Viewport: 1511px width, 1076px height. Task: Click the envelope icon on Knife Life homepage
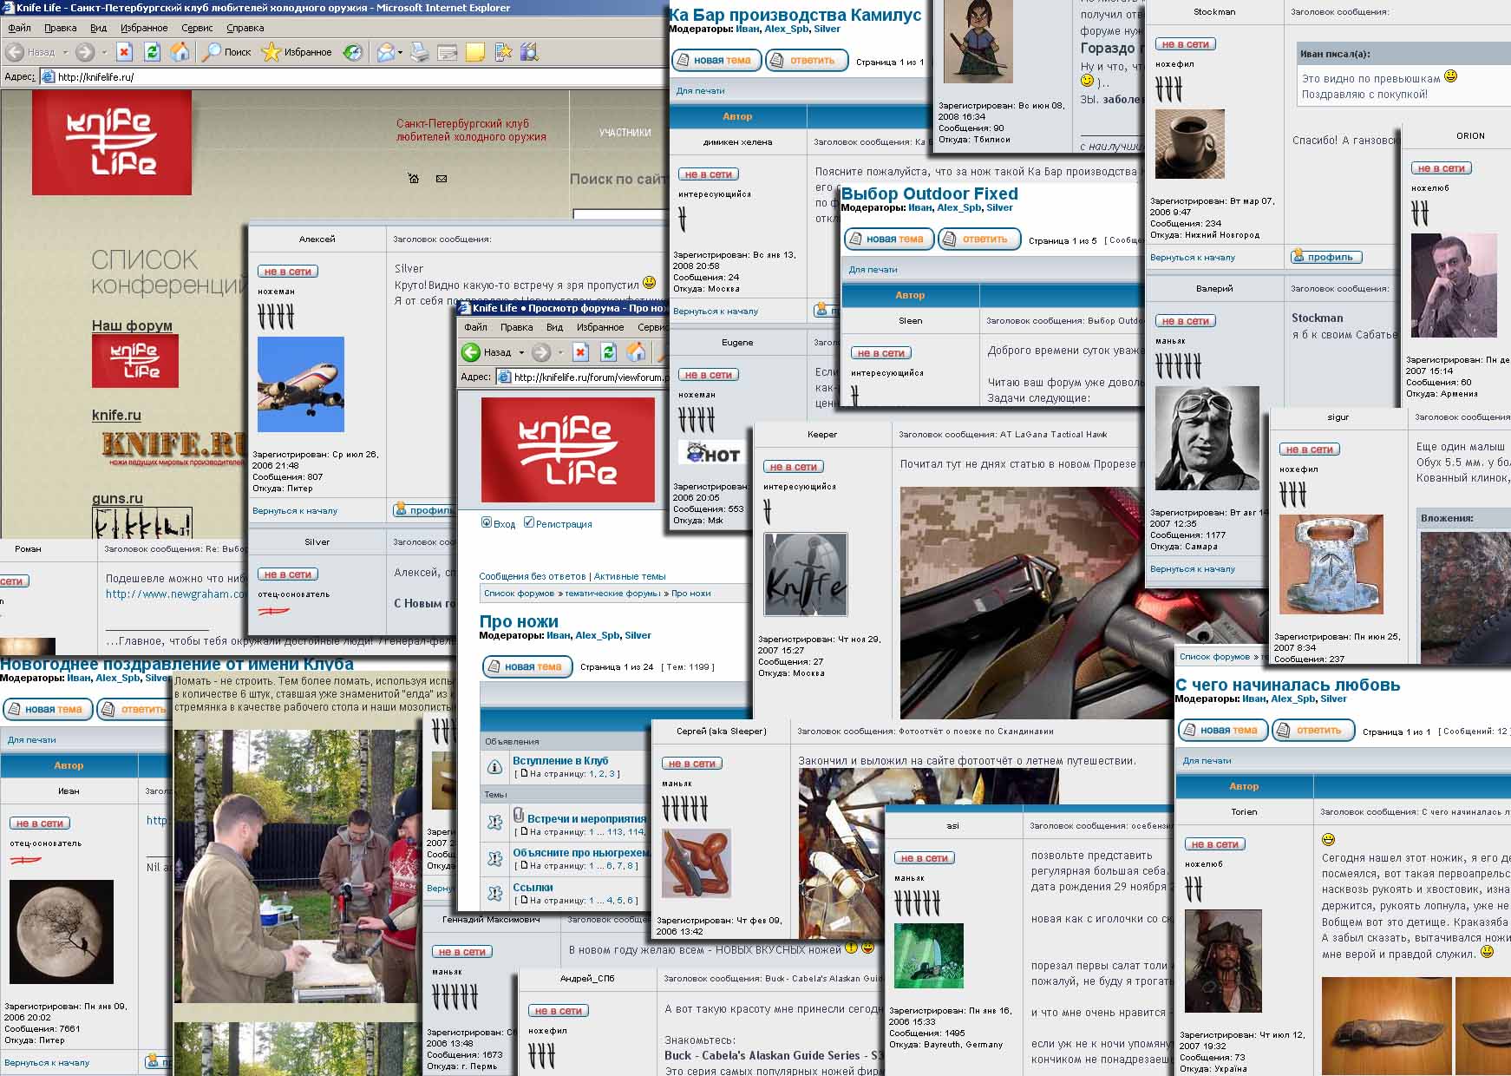(442, 179)
